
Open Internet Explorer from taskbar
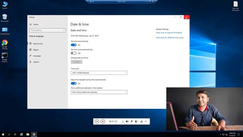(22, 134)
